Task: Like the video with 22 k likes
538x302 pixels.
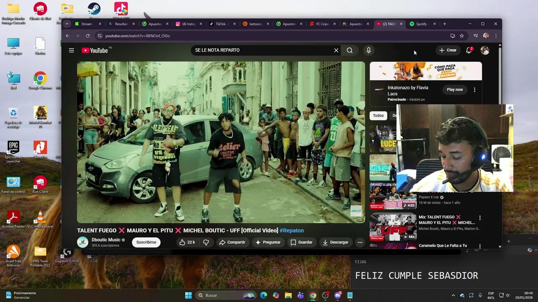Action: tap(187, 242)
